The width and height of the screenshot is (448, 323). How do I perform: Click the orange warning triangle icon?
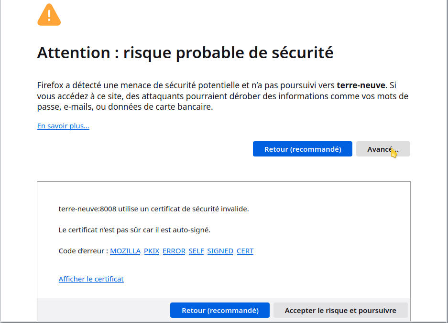(49, 14)
